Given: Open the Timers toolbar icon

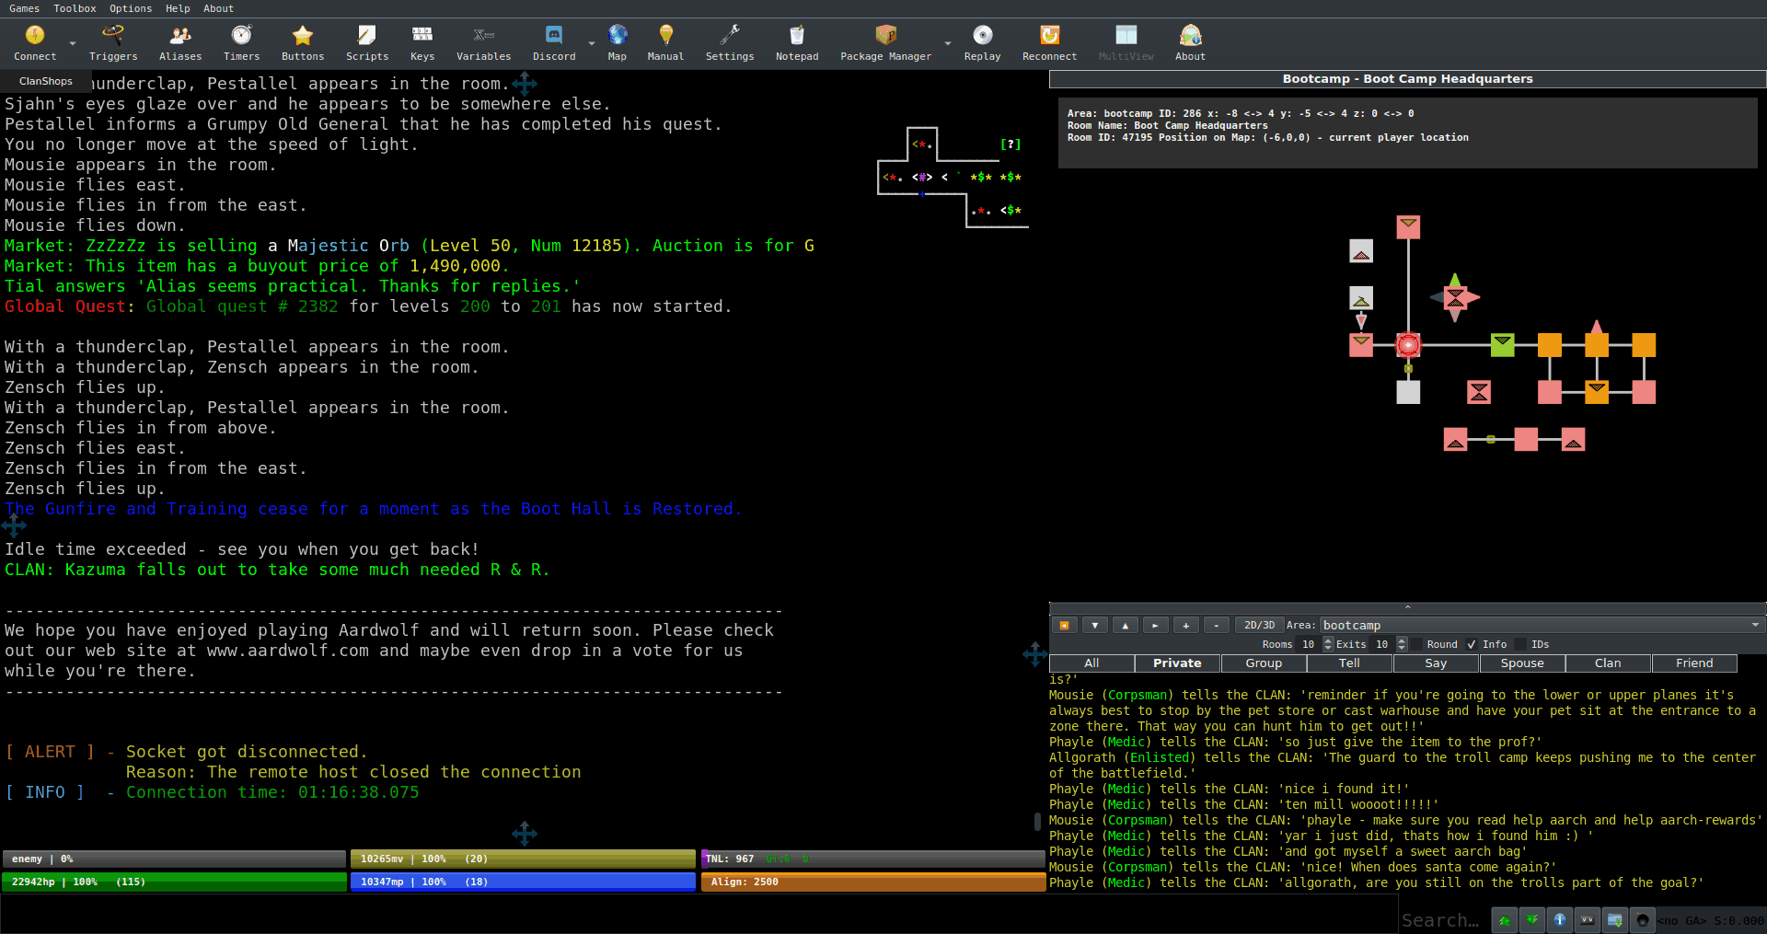Looking at the screenshot, I should click(x=241, y=43).
